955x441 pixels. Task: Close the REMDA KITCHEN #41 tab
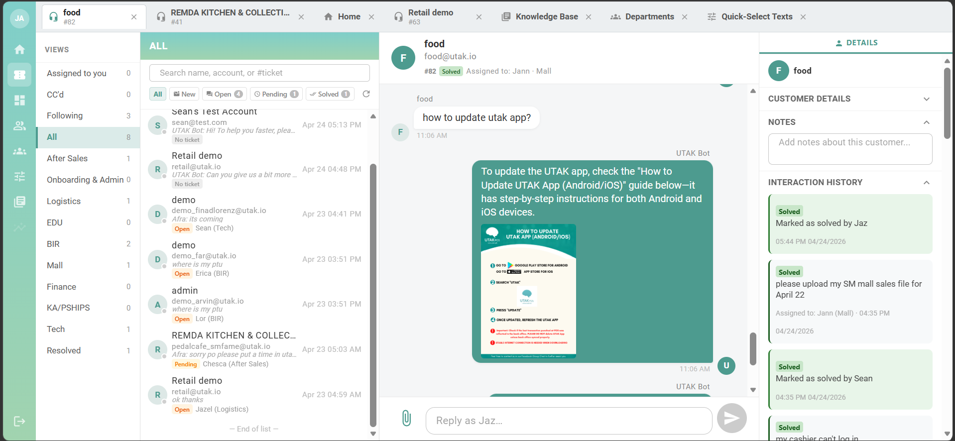301,17
